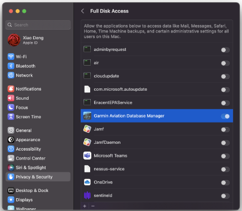Turn on the nessus-service access switch
Viewport: 242px width, 211px height.
pos(225,170)
